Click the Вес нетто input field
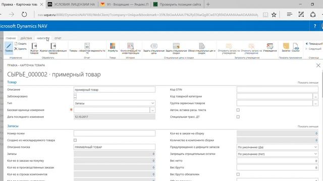This screenshot has height=181, width=323. pyautogui.click(x=277, y=161)
